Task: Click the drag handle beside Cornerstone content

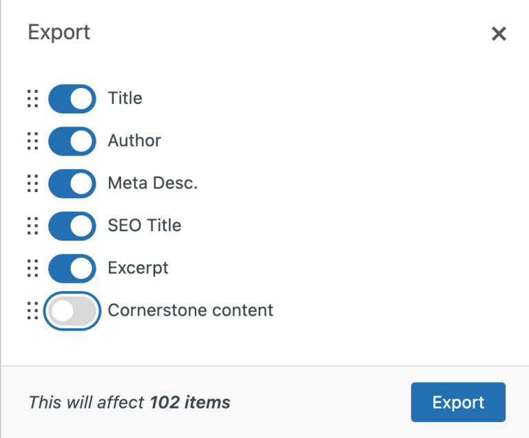Action: click(x=32, y=311)
